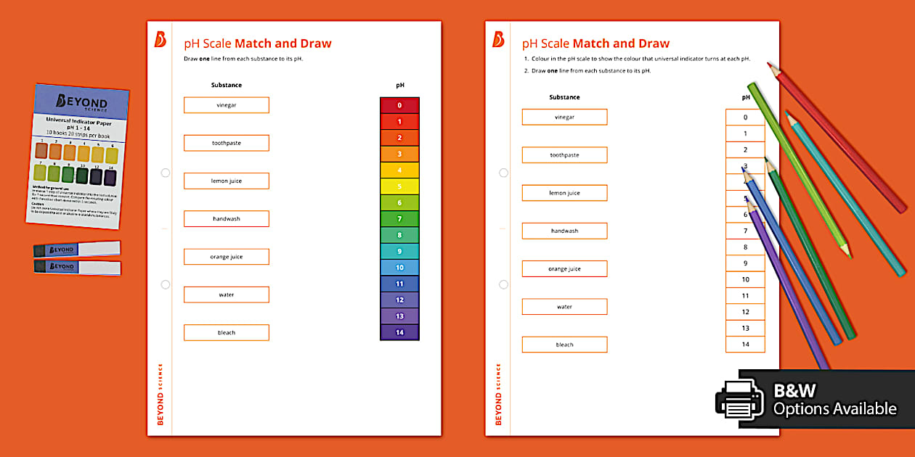This screenshot has height=457, width=915.
Task: Select the bleach substance box on the right sheet
Action: point(564,345)
